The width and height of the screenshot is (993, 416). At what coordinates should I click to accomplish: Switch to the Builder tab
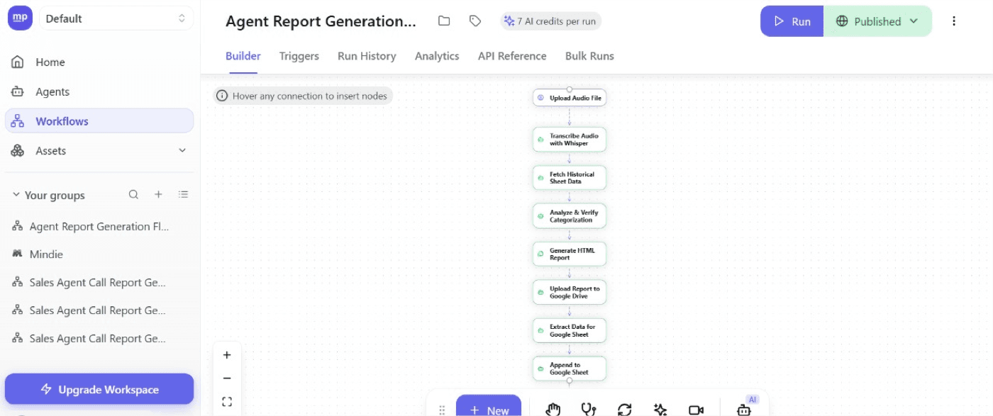click(243, 56)
